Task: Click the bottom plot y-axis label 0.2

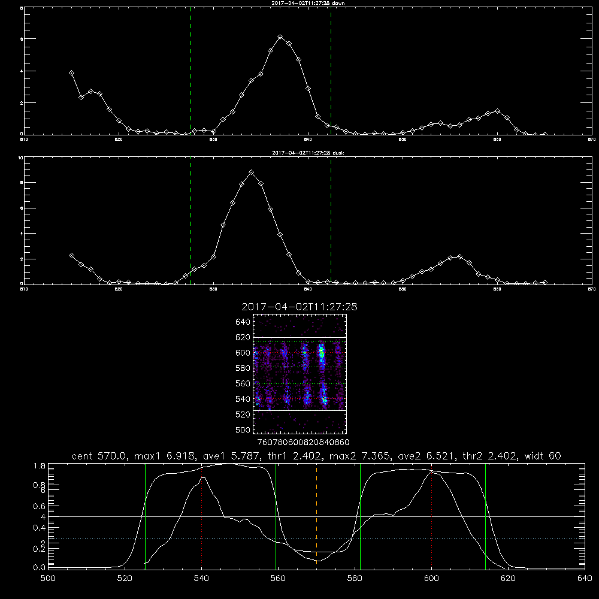Action: [x=39, y=549]
